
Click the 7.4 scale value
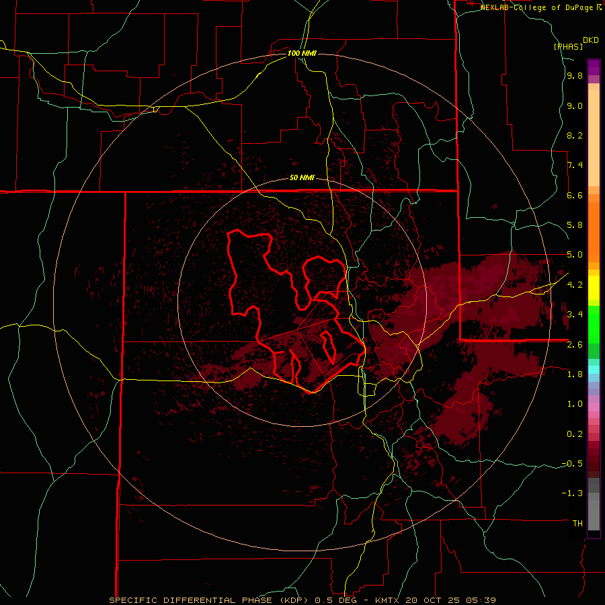click(575, 165)
